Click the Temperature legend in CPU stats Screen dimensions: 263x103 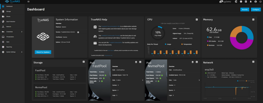coord(187,44)
